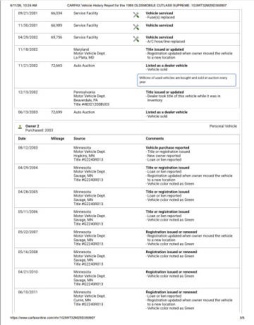The height and width of the screenshot is (325, 254).
Task: Click the auction info box about millions of vehicles
Action: point(186,80)
